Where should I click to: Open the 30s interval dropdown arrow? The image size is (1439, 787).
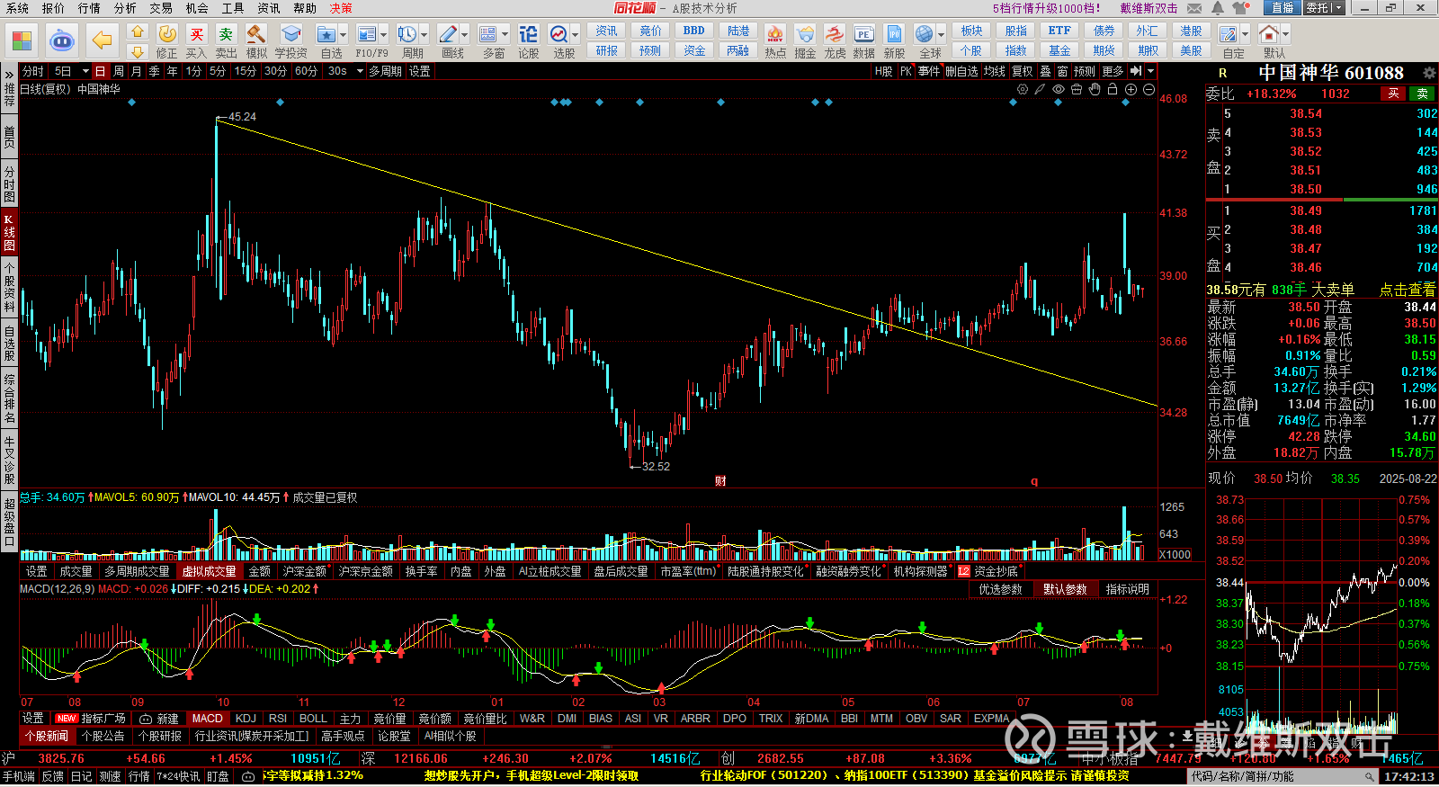point(359,71)
